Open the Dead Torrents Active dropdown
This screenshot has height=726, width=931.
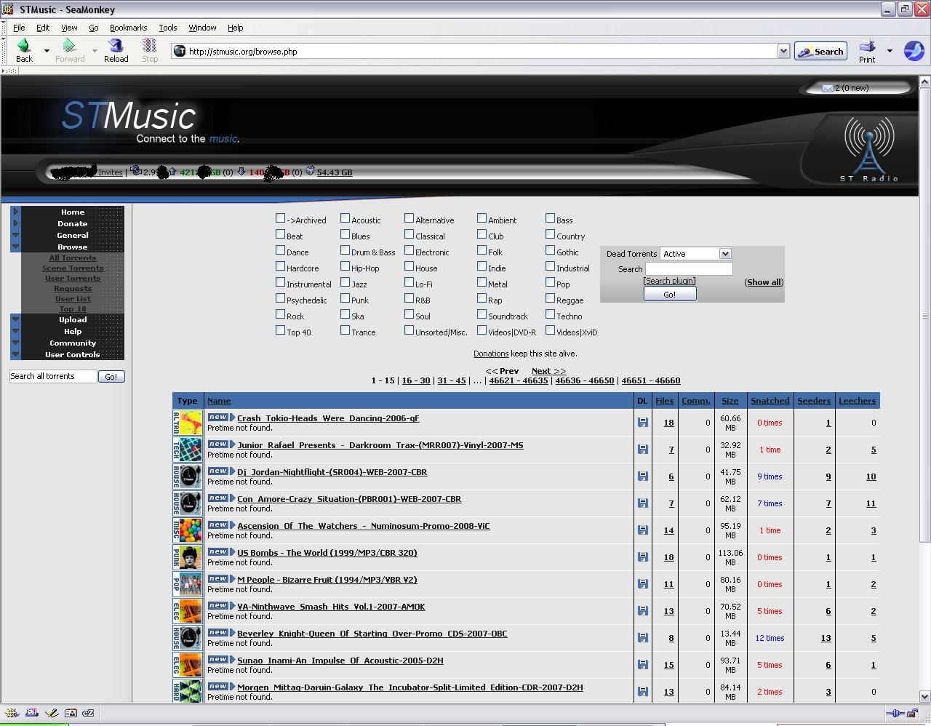pos(696,254)
